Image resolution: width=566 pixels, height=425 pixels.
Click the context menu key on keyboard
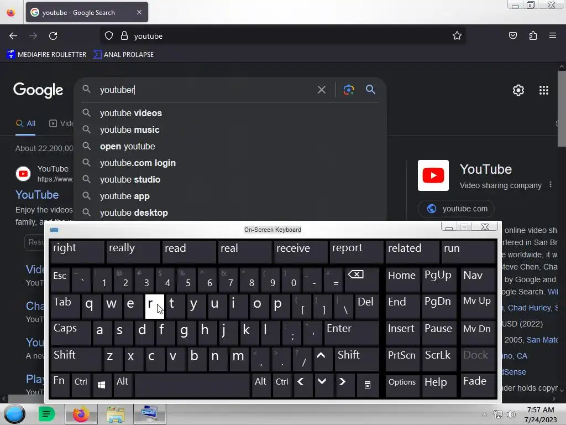point(368,385)
